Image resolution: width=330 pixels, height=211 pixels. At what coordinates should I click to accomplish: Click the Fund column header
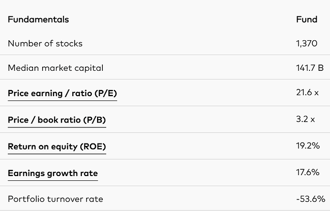(x=307, y=19)
